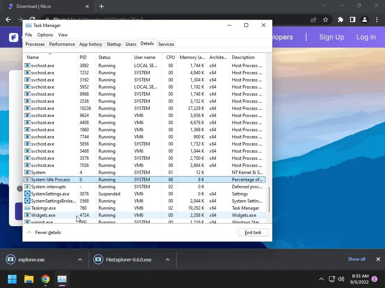Viewport: 385px width, 288px height.
Task: Switch to Performance tab
Action: [x=62, y=44]
